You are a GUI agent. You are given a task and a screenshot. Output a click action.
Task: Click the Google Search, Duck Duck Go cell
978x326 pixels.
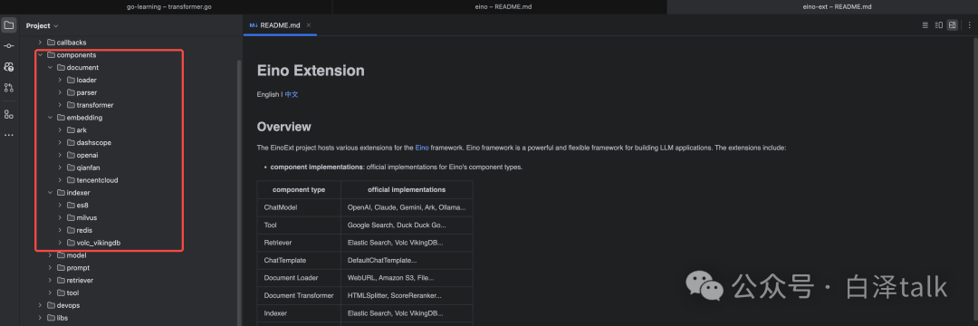pos(407,225)
